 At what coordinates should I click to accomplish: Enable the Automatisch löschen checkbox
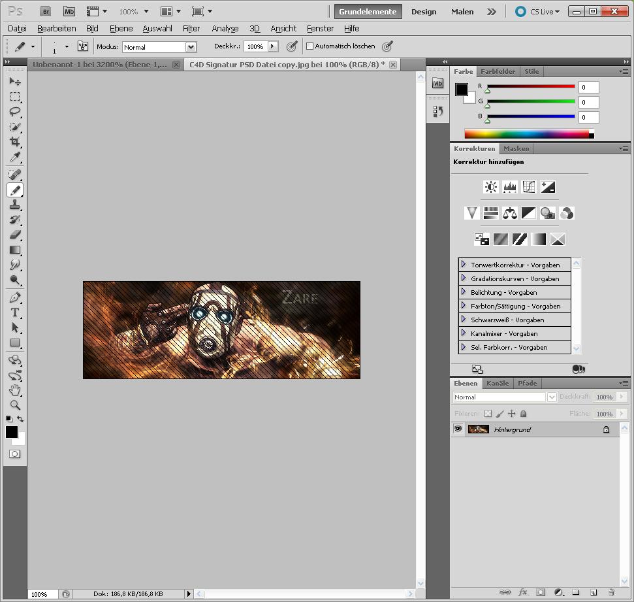coord(310,46)
